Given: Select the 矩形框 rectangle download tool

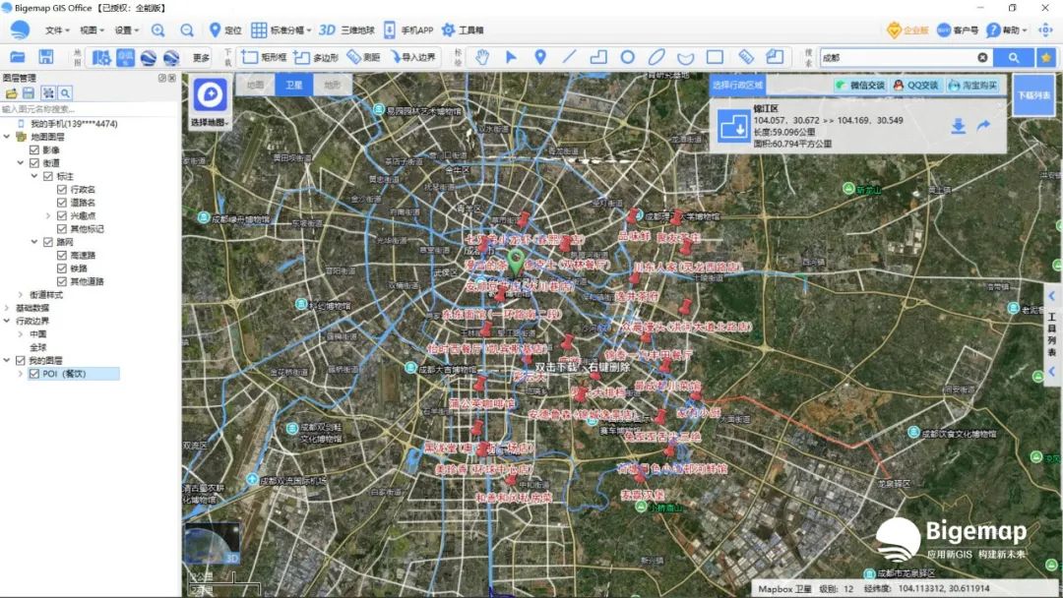Looking at the screenshot, I should coord(264,58).
